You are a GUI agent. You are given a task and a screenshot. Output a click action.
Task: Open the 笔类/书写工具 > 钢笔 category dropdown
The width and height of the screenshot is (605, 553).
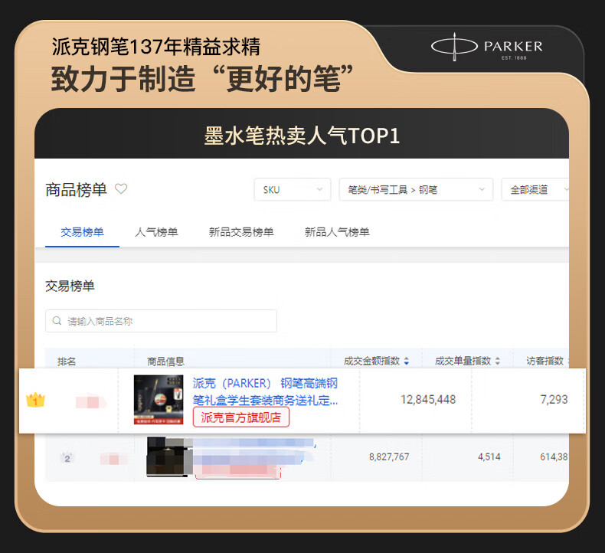(416, 189)
